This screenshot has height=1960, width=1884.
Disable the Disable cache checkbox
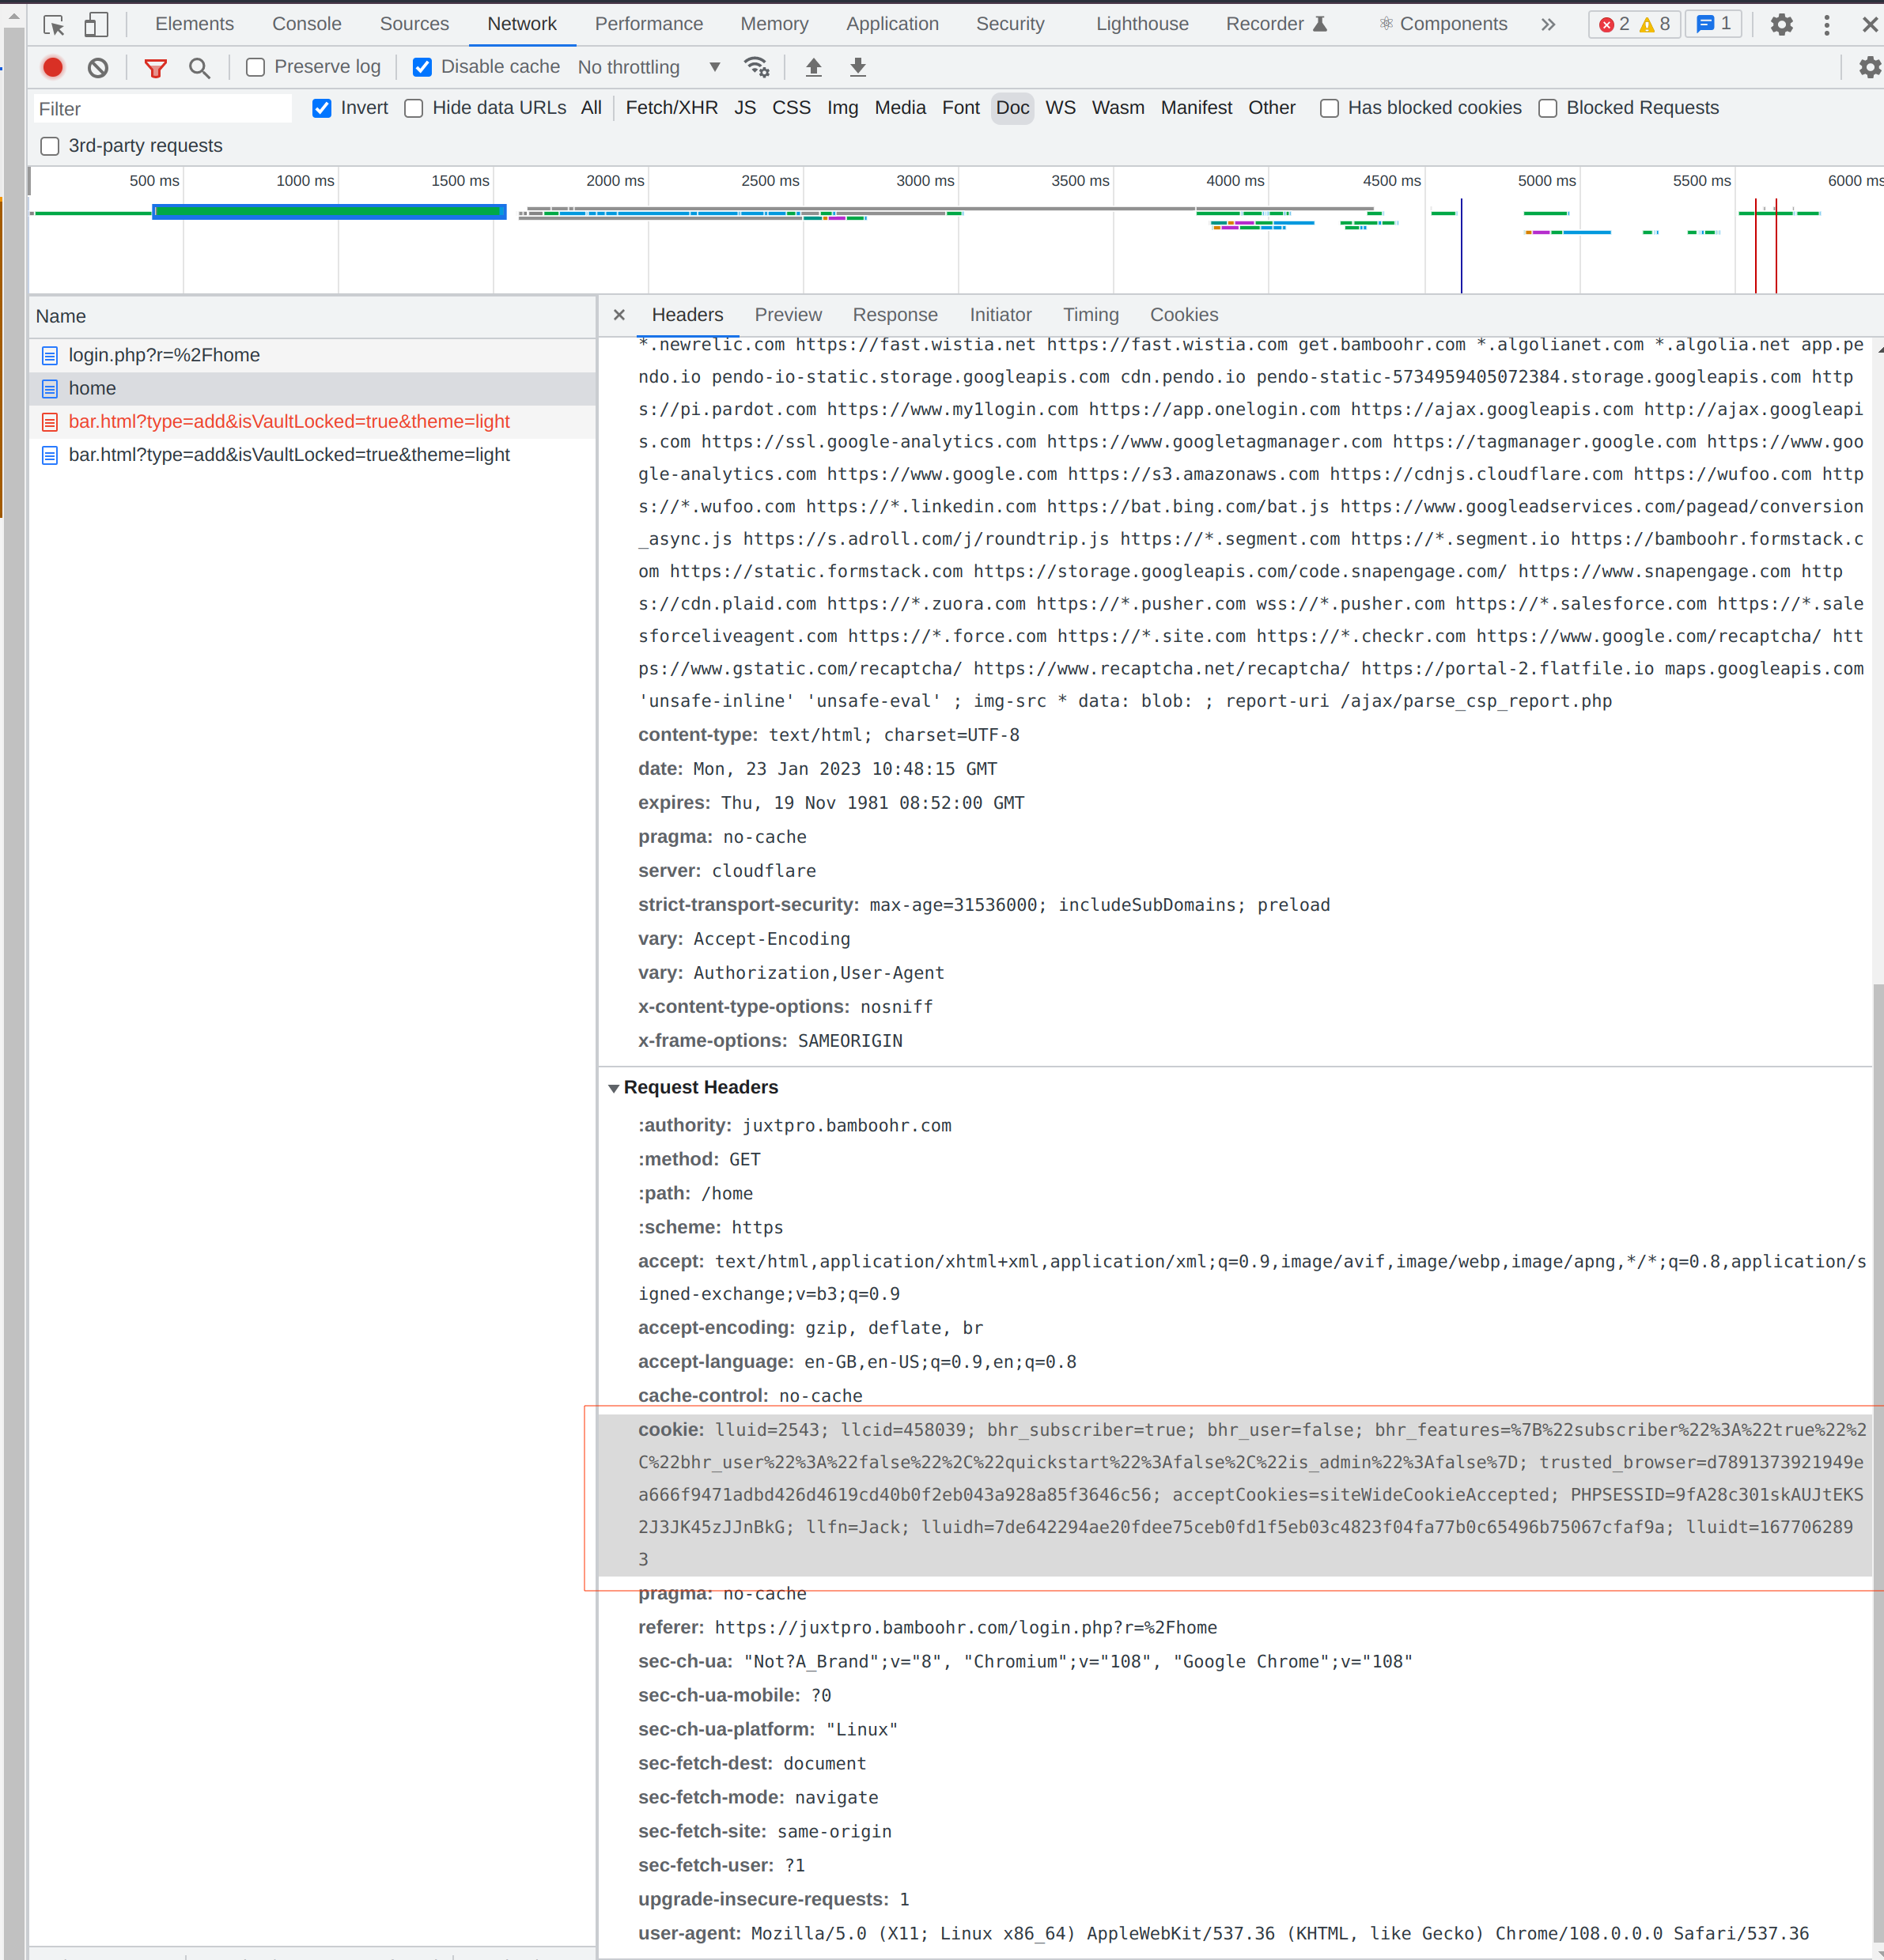pyautogui.click(x=423, y=67)
